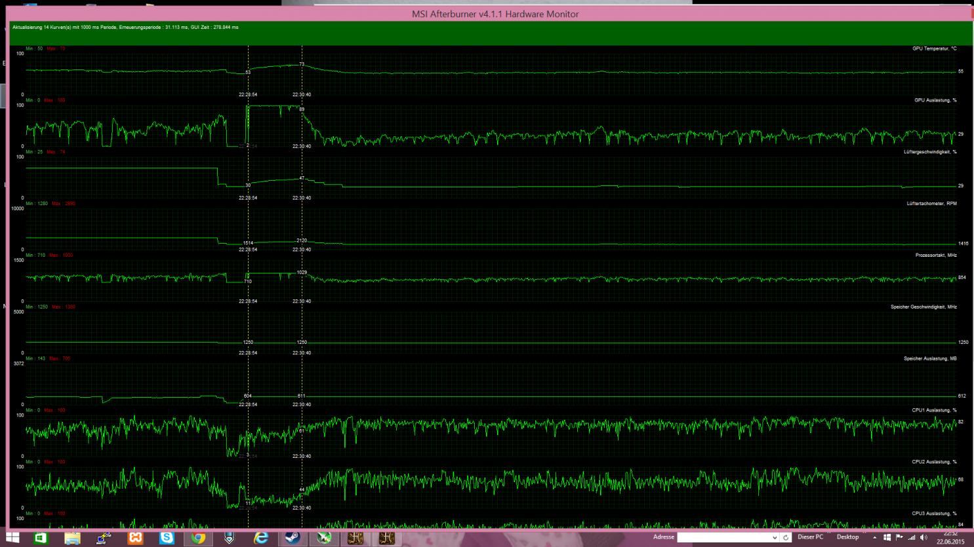Viewport: 974px width, 547px height.
Task: Click the Windows logo tray icon
Action: click(887, 537)
